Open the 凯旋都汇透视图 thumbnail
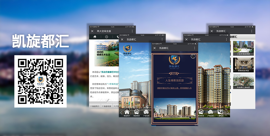Viewport: 270px width, 136px height. click(x=244, y=82)
